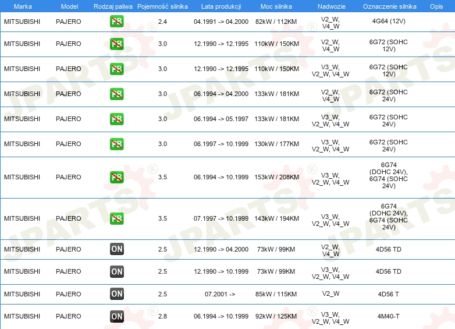Select the production years 12.1990 -> 04.2000
Screen dimensions: 455x329
tap(221, 249)
